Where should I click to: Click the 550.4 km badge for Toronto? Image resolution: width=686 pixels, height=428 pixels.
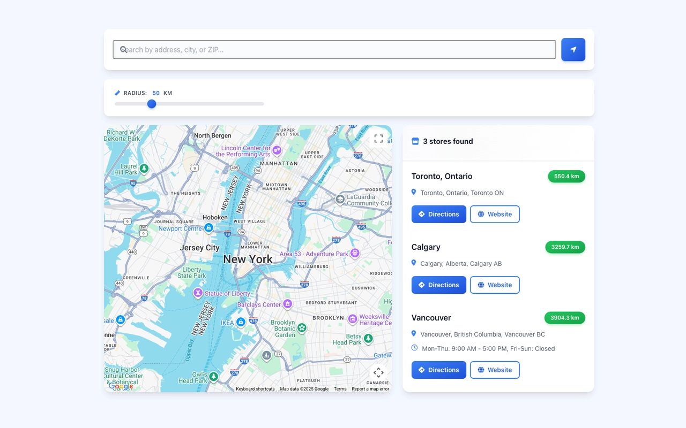pyautogui.click(x=566, y=176)
